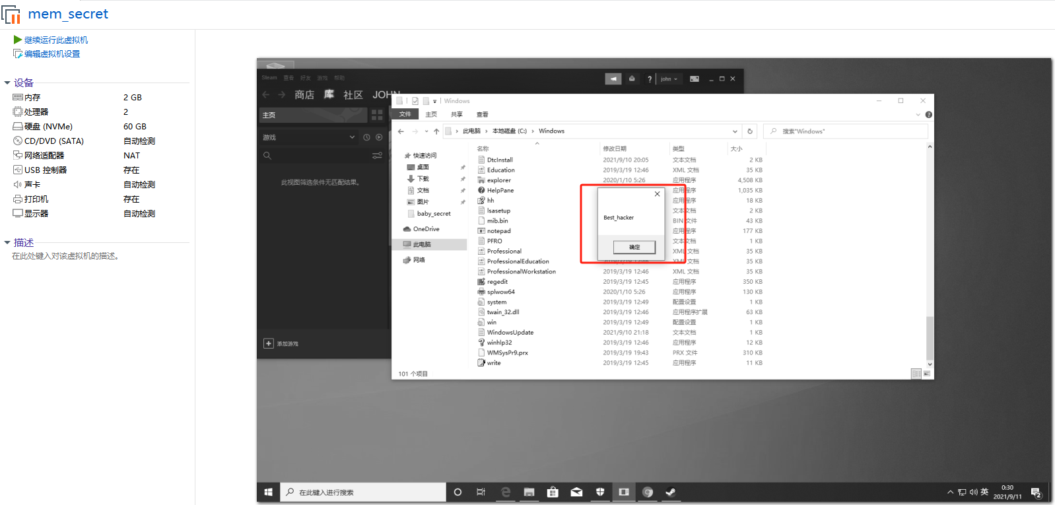Click the edit virtual machine settings icon

click(18, 53)
